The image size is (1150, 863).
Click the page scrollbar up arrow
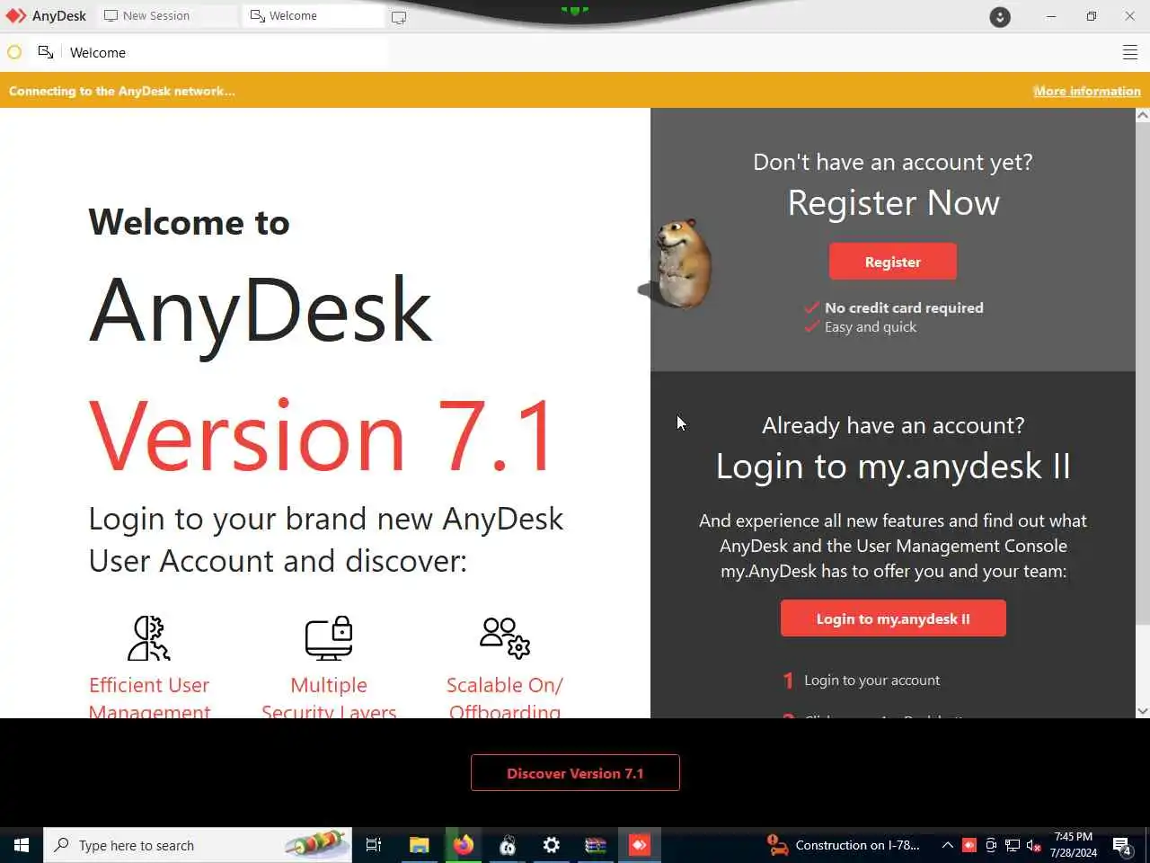point(1143,115)
